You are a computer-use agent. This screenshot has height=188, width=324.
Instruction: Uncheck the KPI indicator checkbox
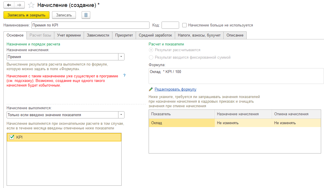[12, 137]
